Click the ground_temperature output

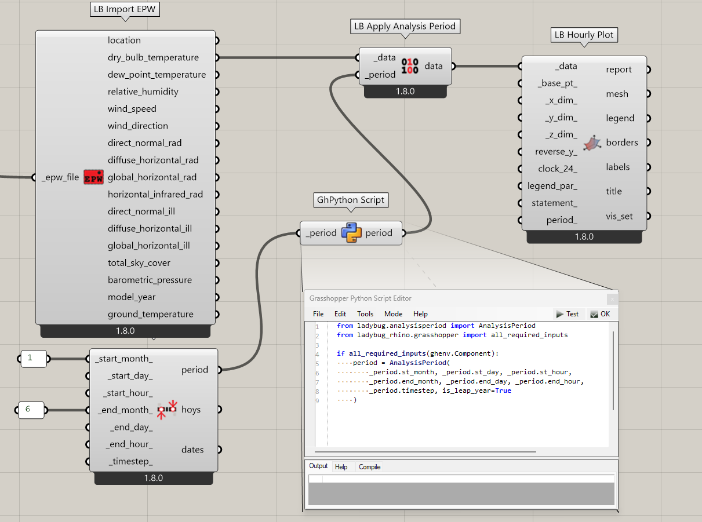tap(151, 314)
